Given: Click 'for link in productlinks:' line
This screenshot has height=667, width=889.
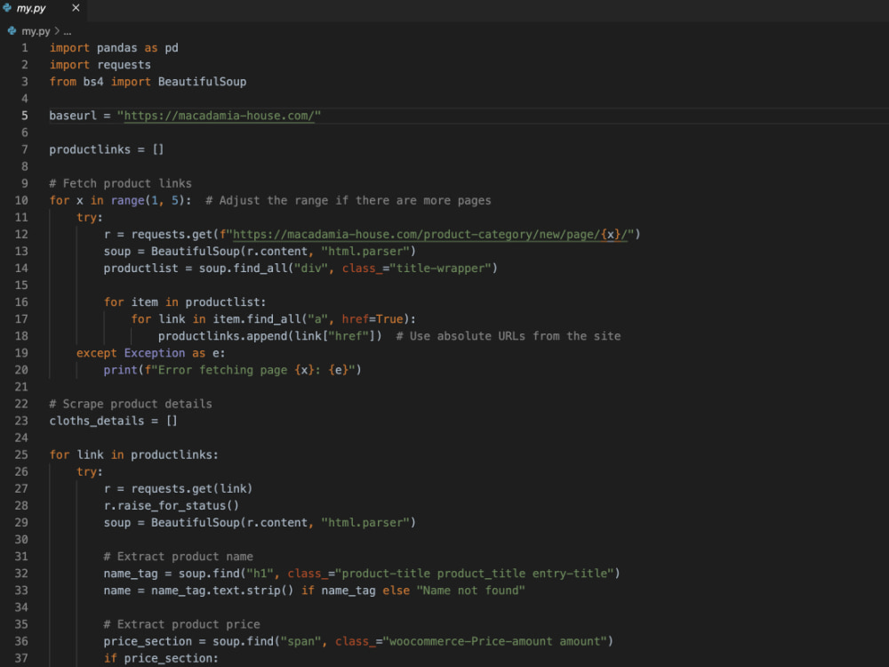Looking at the screenshot, I should [x=134, y=454].
